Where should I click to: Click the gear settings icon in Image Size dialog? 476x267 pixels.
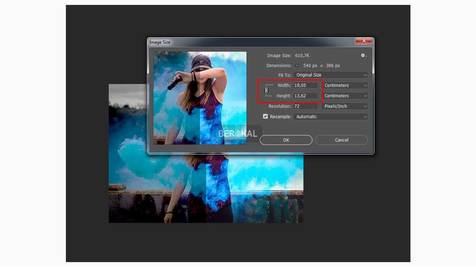coord(363,56)
